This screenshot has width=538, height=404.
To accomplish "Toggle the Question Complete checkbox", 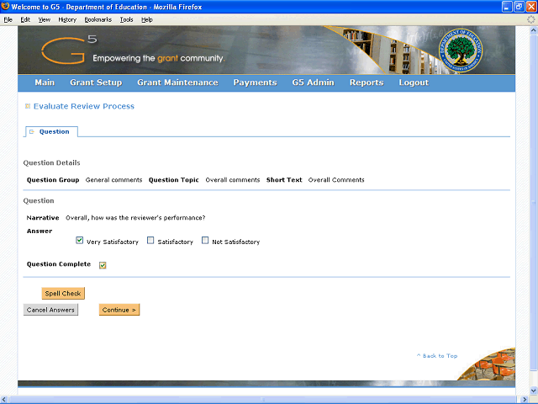I will [x=103, y=265].
